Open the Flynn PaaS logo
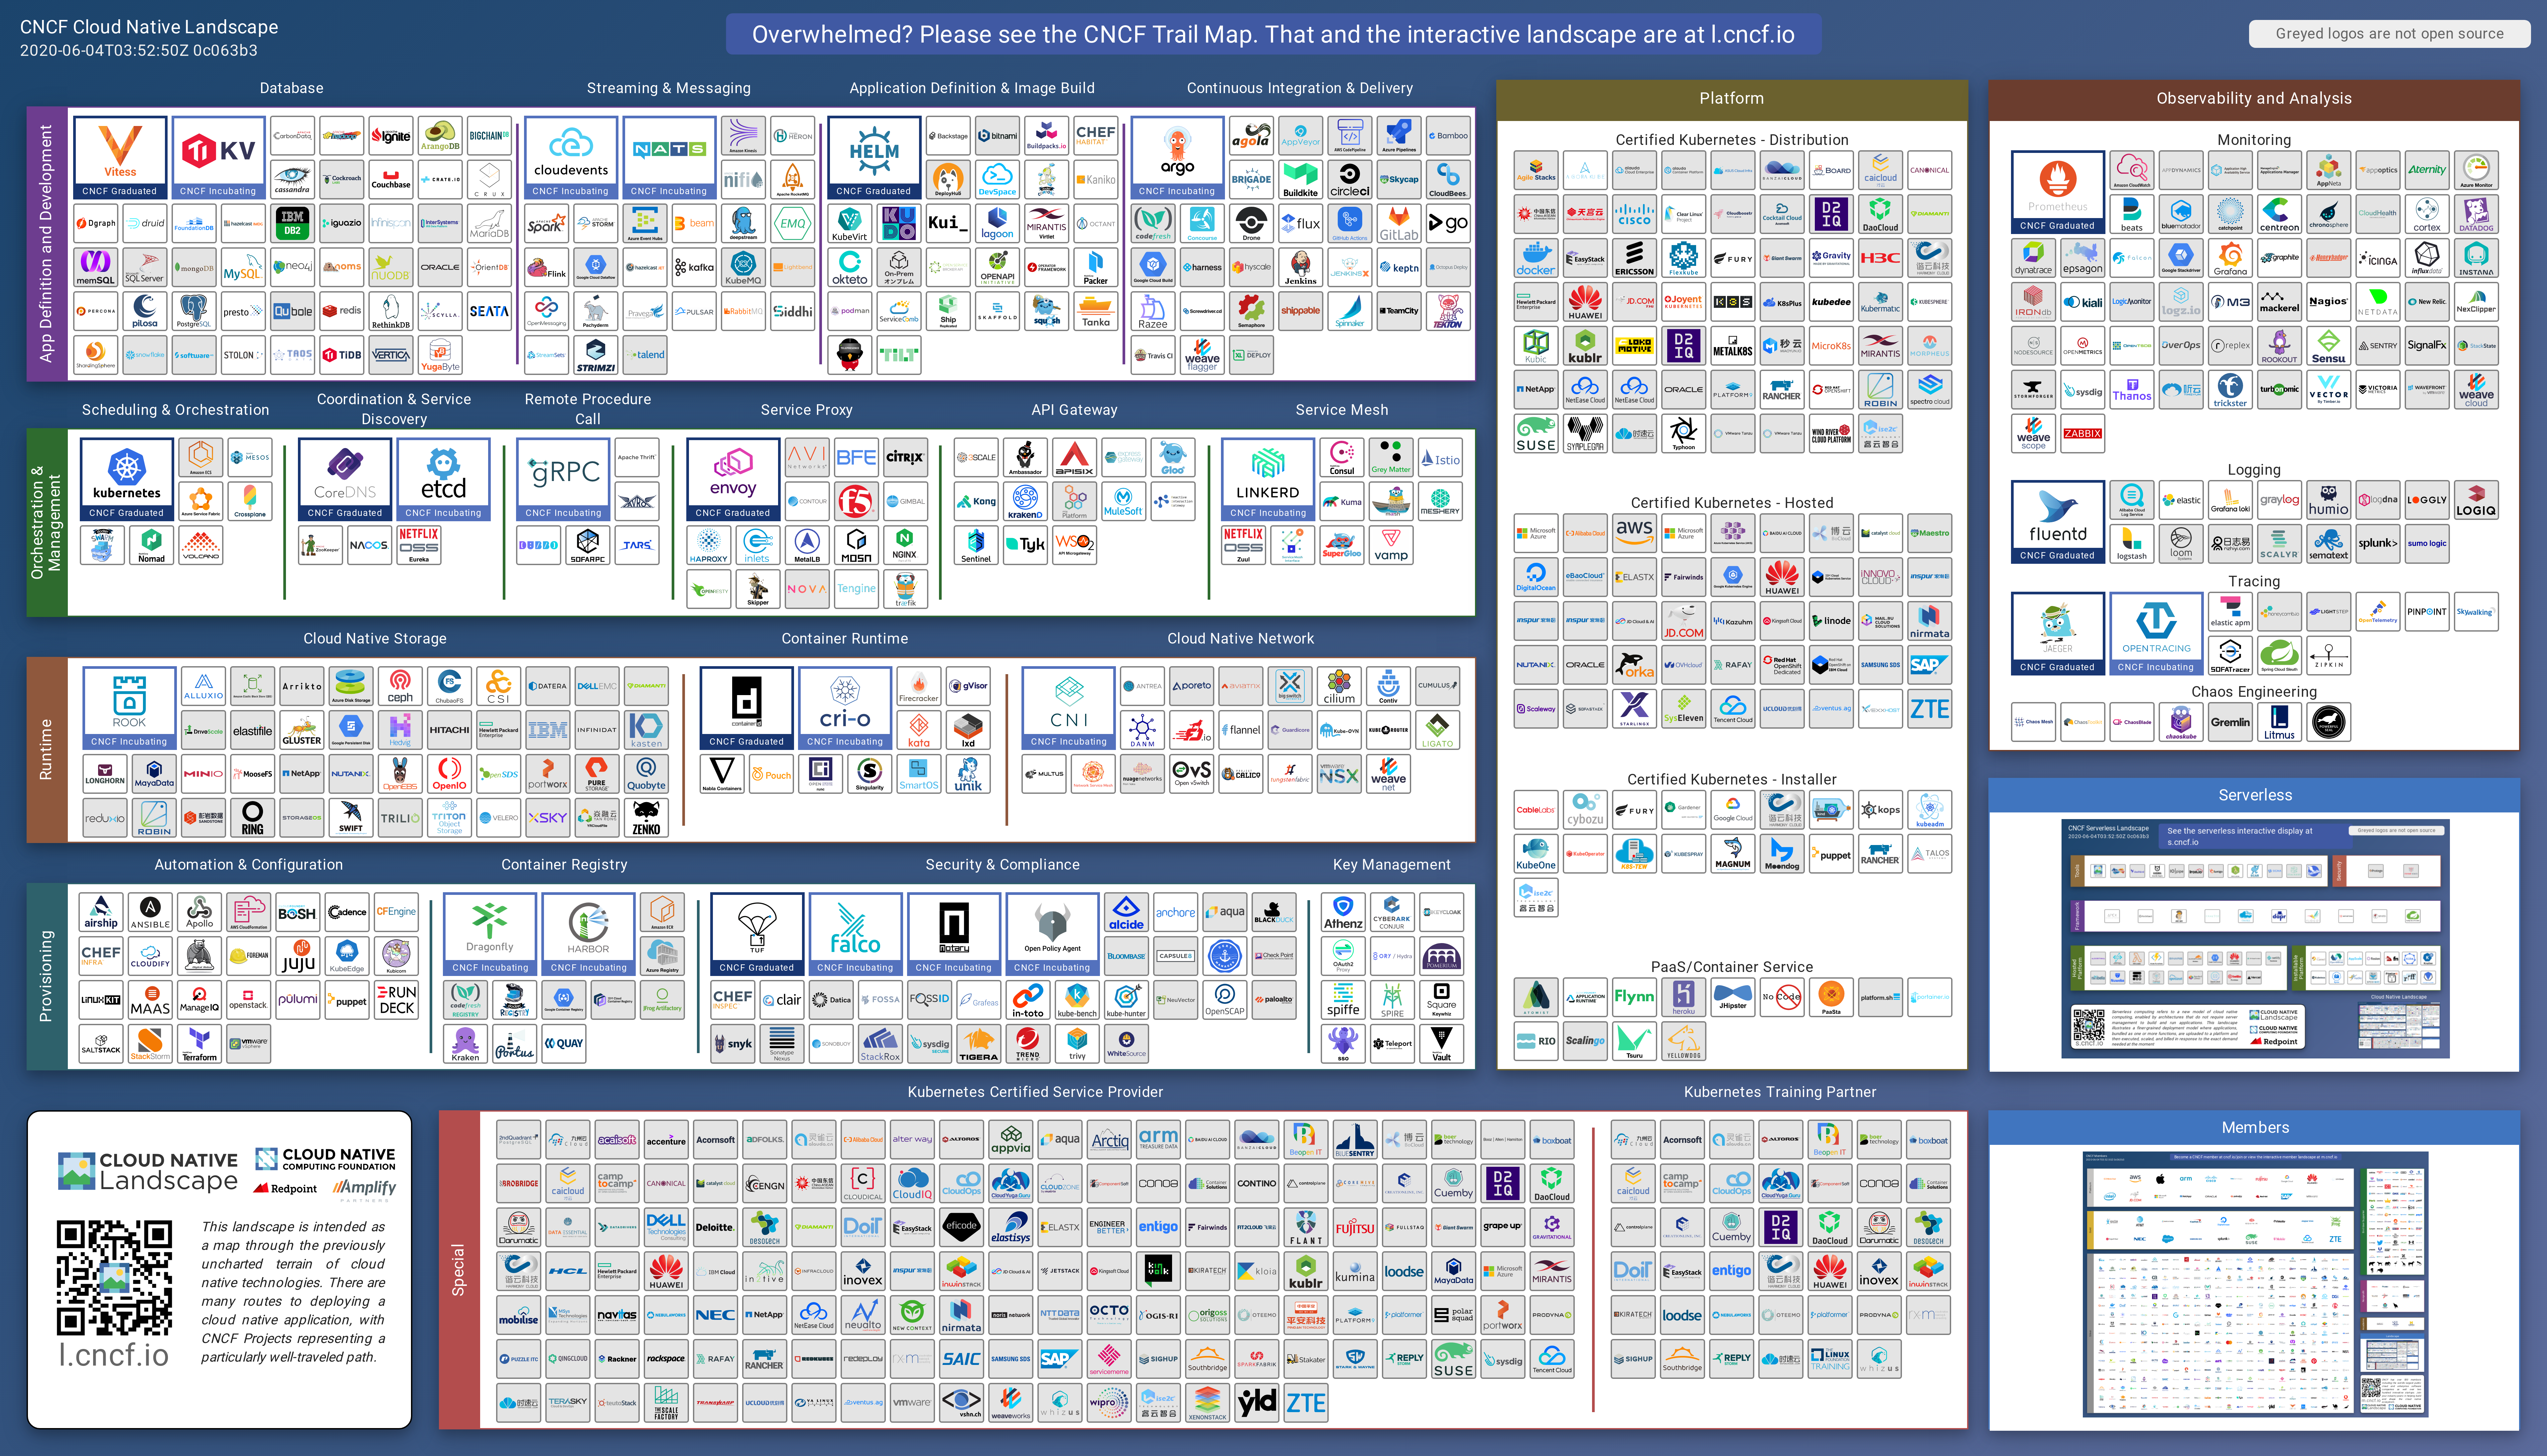 pyautogui.click(x=1634, y=997)
